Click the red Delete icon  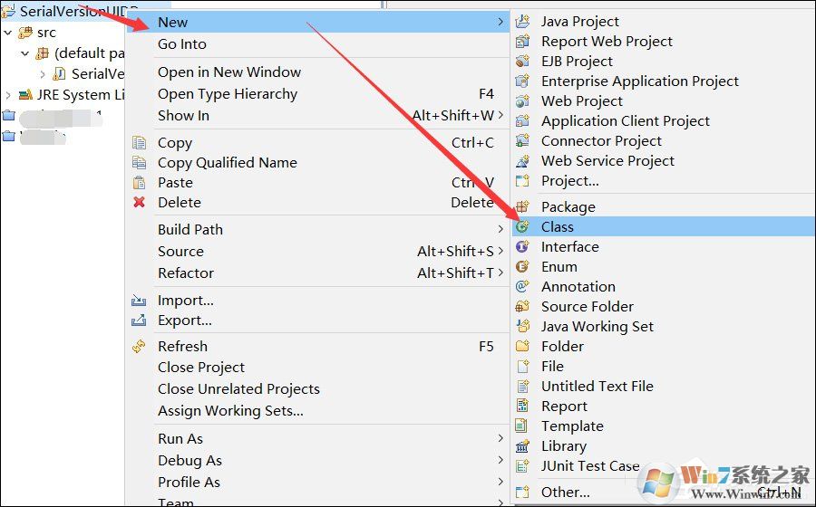[139, 203]
